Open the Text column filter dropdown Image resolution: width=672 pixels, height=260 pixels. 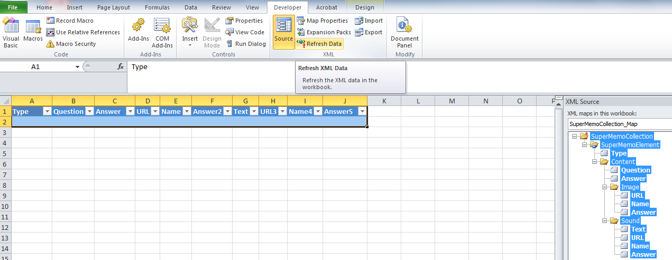tap(254, 111)
